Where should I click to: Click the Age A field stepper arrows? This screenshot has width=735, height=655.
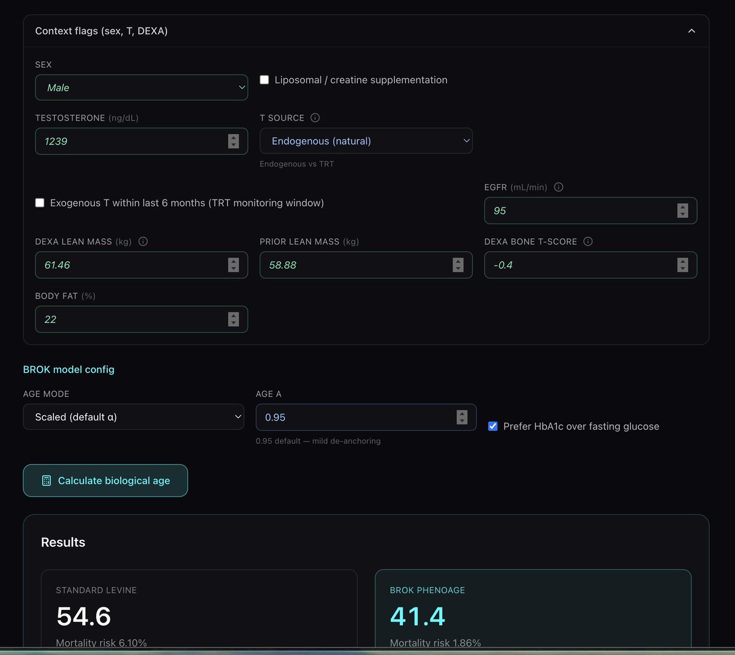pos(462,417)
